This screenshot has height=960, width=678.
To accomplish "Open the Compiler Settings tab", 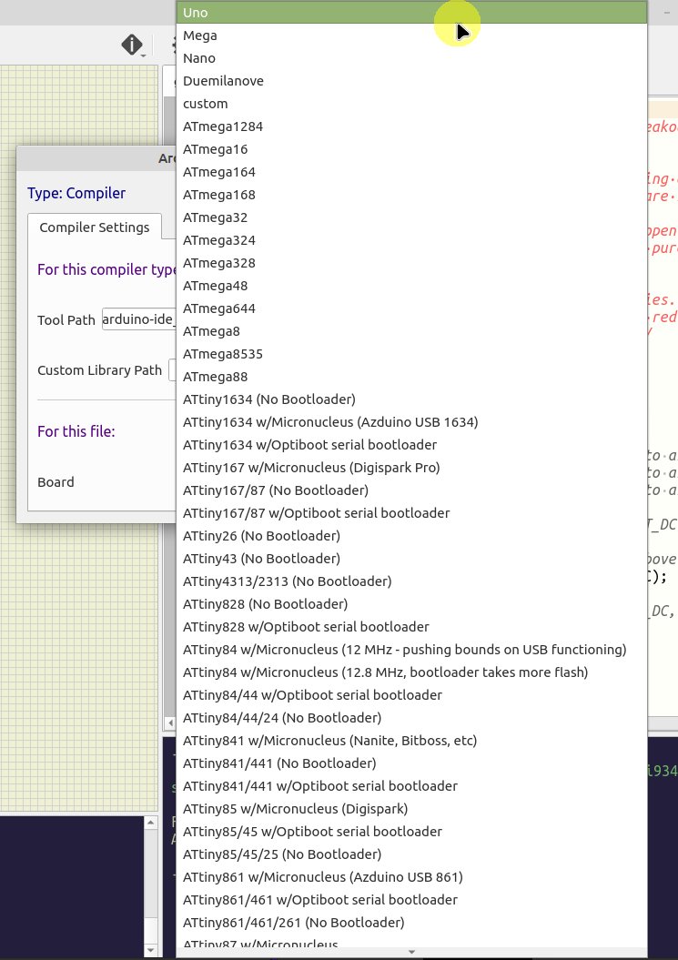I will pos(95,227).
